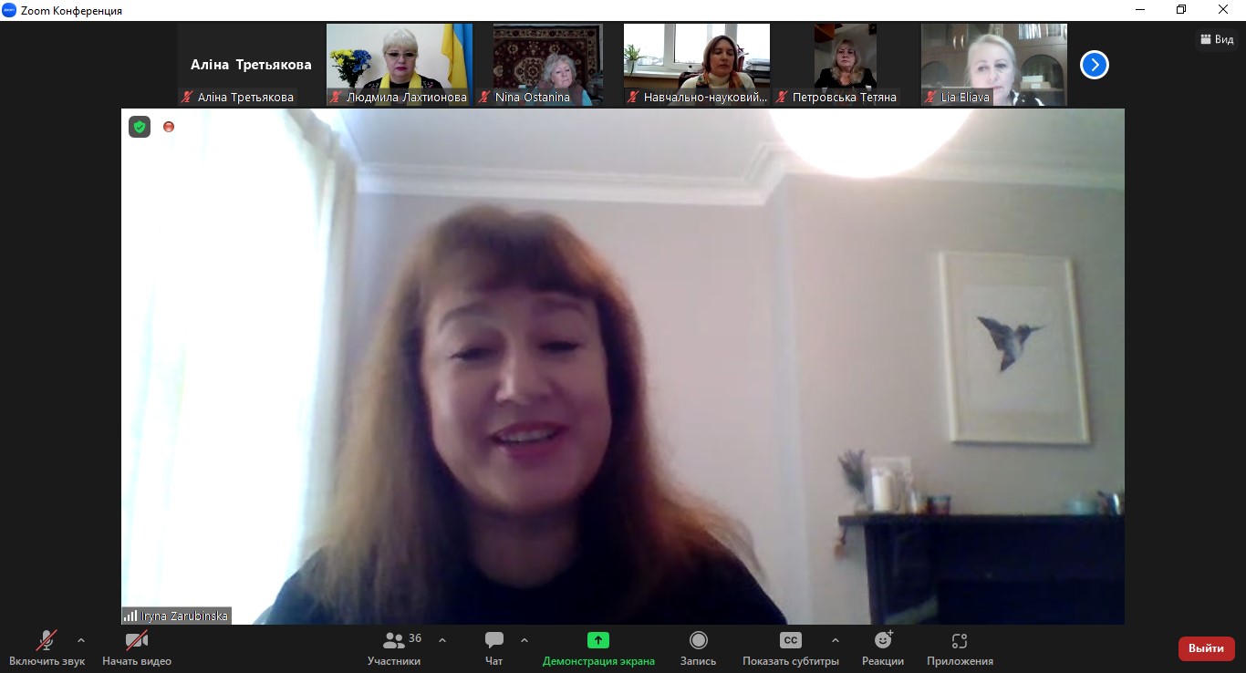Click the red Выйти leave button
The image size is (1246, 673).
click(1206, 648)
